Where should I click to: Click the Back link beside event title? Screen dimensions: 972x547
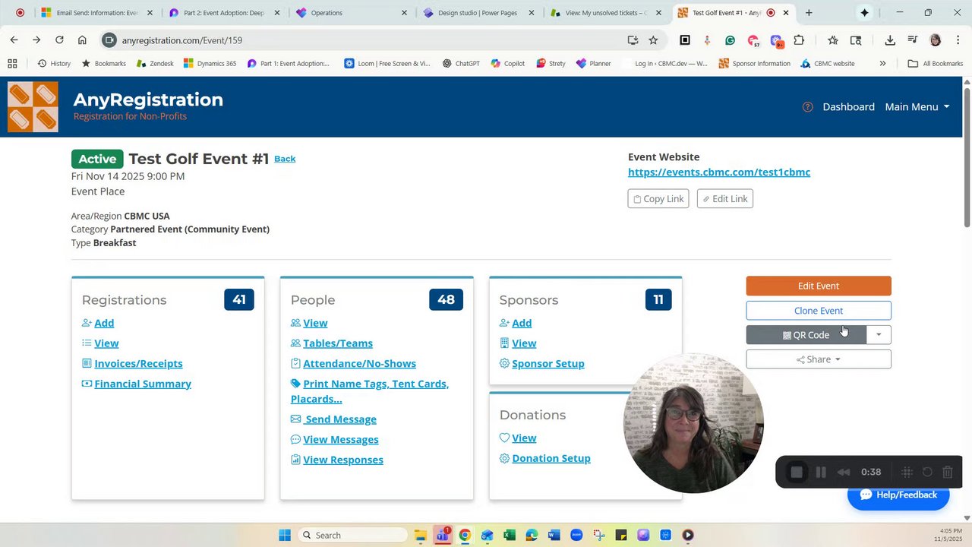pos(285,159)
